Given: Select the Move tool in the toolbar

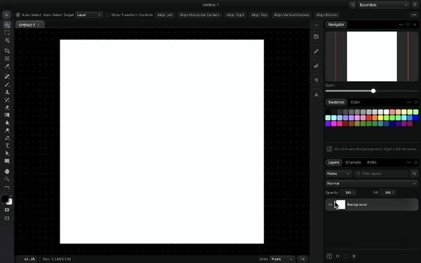Looking at the screenshot, I should coord(7,25).
